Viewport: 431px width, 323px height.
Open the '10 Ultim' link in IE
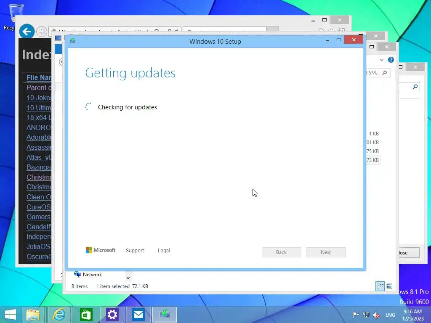[39, 108]
